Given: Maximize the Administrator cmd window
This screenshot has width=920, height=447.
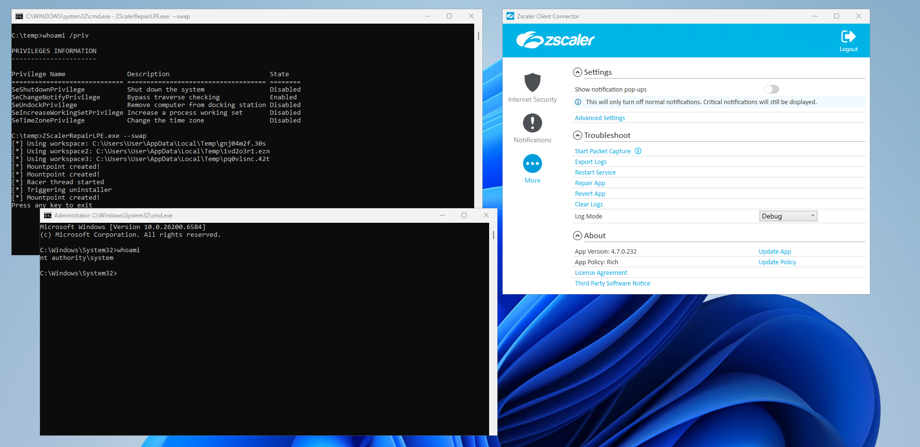Looking at the screenshot, I should point(464,215).
